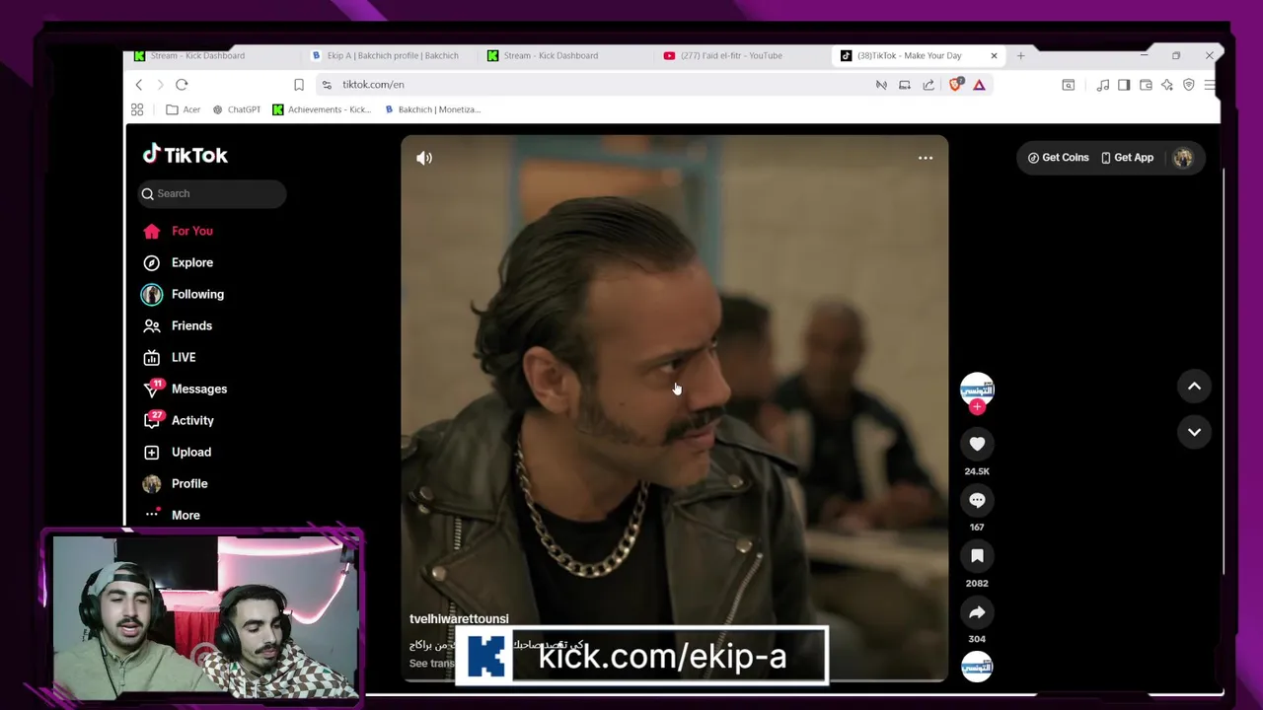
Task: Close the TikTok - Make Your Day tab
Action: click(994, 55)
